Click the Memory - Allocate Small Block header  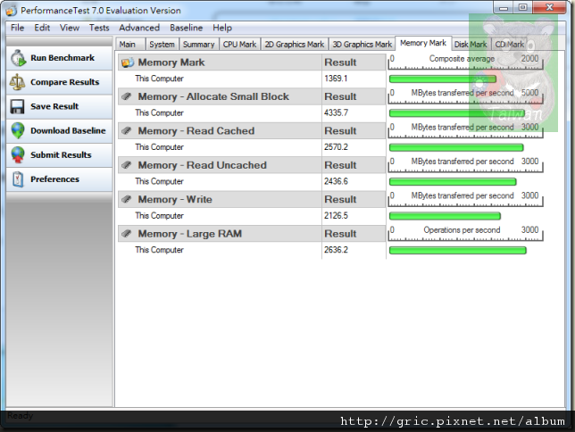coord(252,96)
